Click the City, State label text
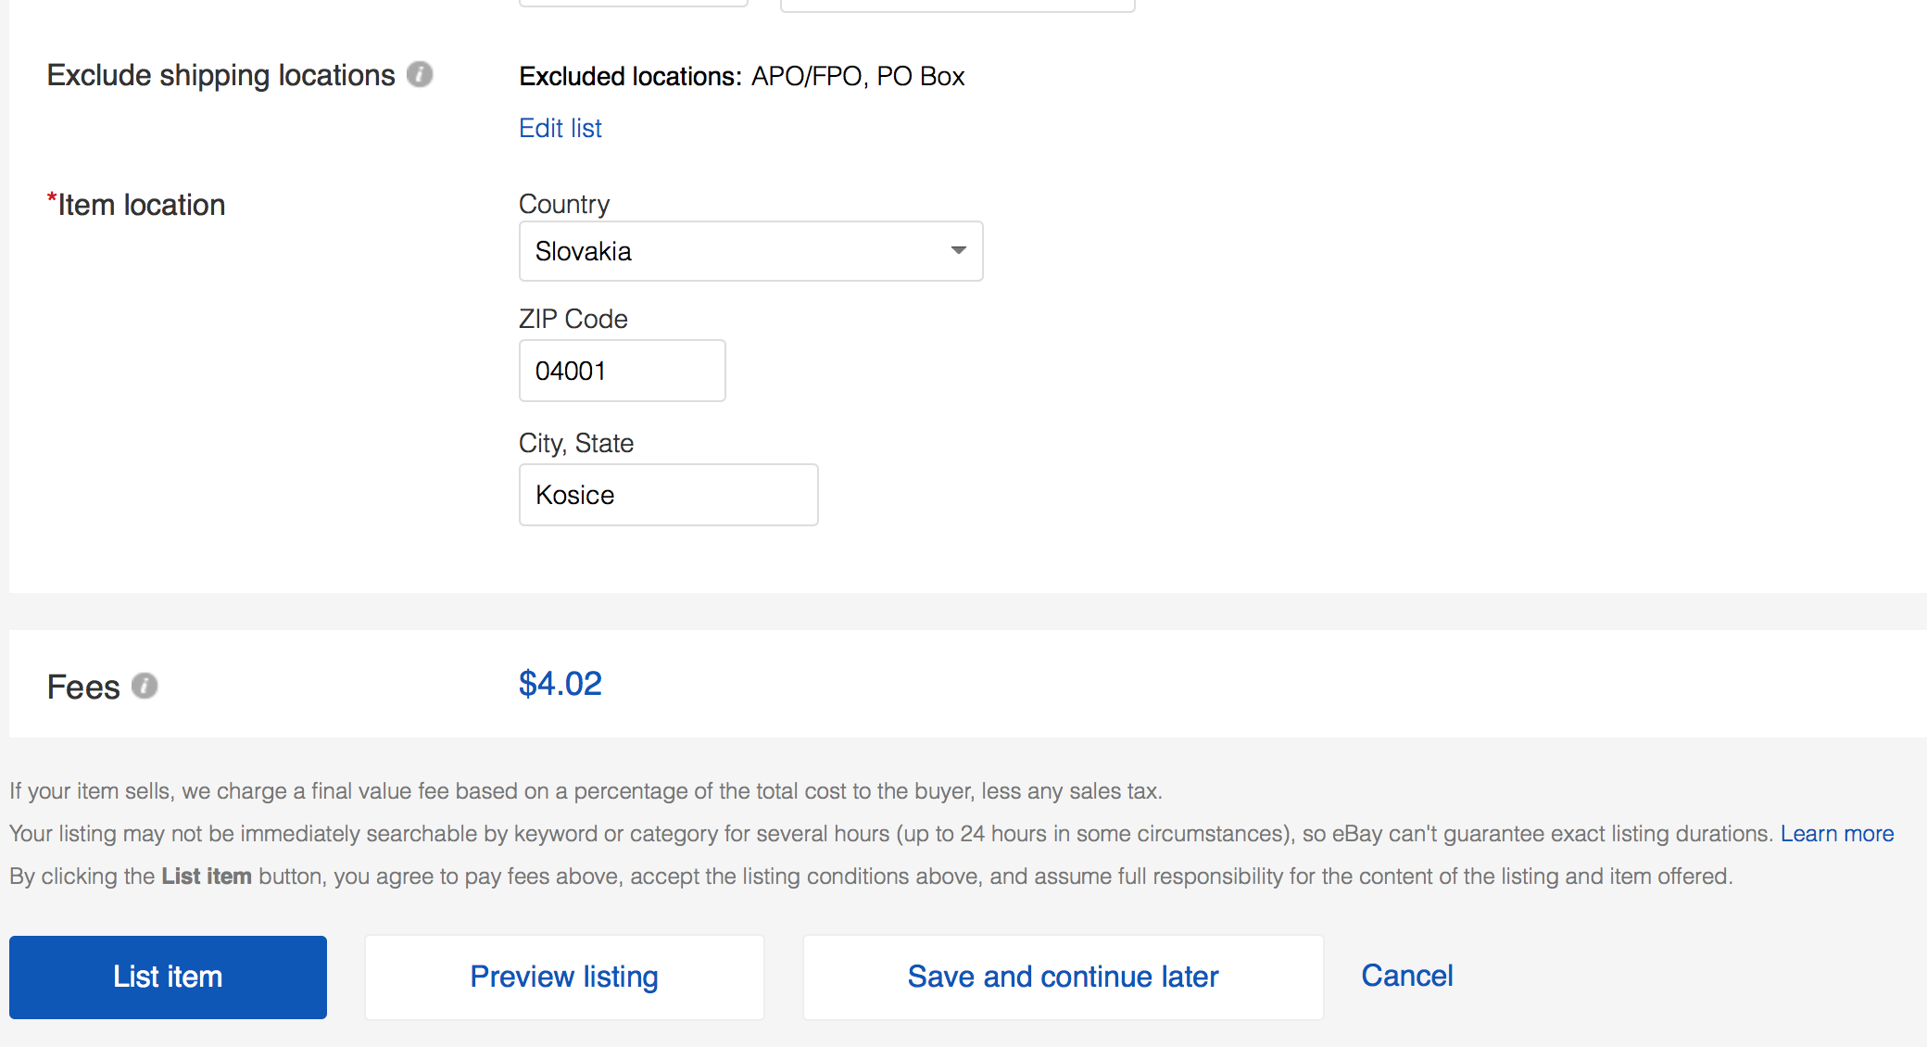This screenshot has height=1047, width=1927. tap(575, 443)
